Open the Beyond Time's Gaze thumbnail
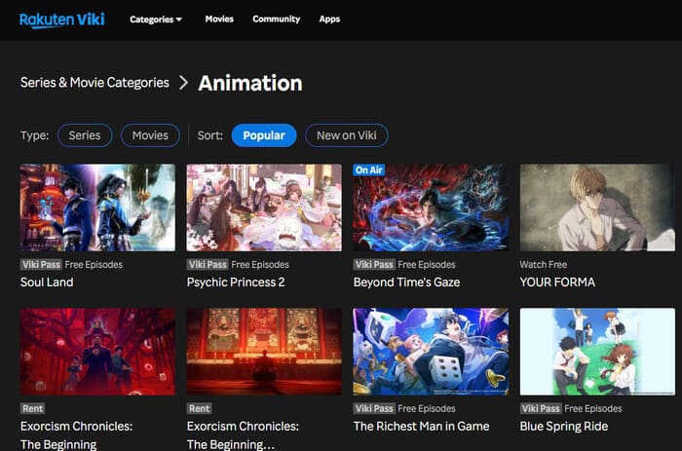 point(431,207)
